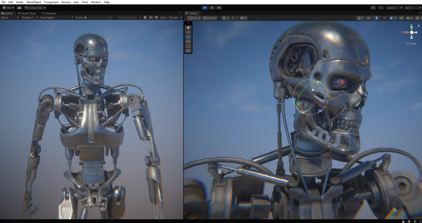
Task: Select the Hand (View) tool in Scene
Action: (188, 27)
